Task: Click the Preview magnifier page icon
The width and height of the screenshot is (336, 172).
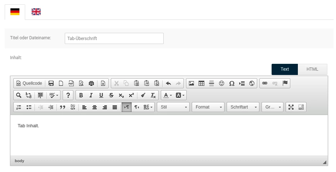Action: coord(81,83)
